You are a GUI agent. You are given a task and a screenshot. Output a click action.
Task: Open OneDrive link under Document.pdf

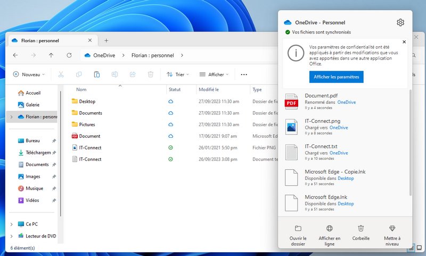[346, 102]
